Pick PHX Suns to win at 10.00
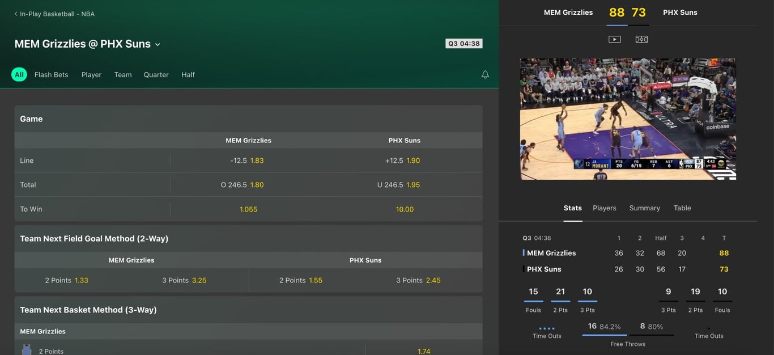 click(405, 209)
